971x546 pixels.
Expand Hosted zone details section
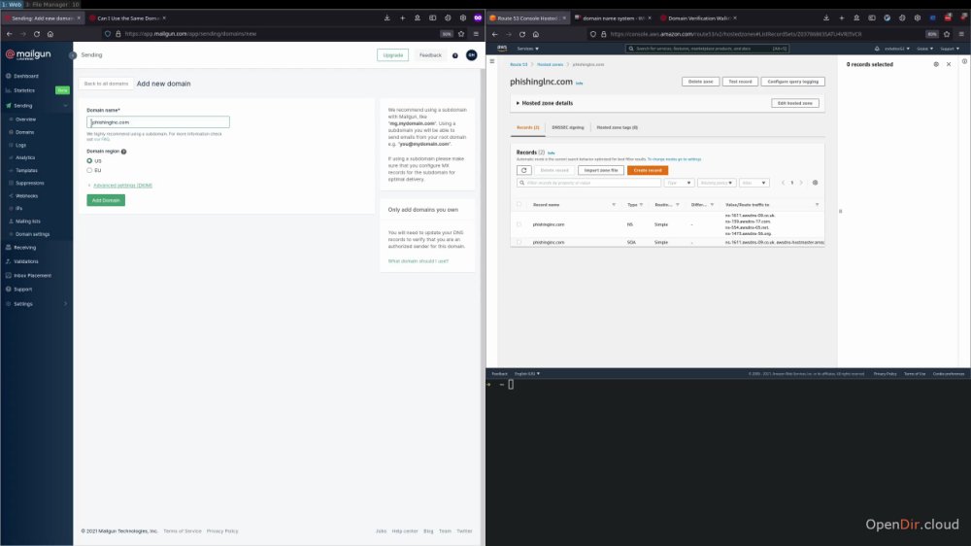545,104
